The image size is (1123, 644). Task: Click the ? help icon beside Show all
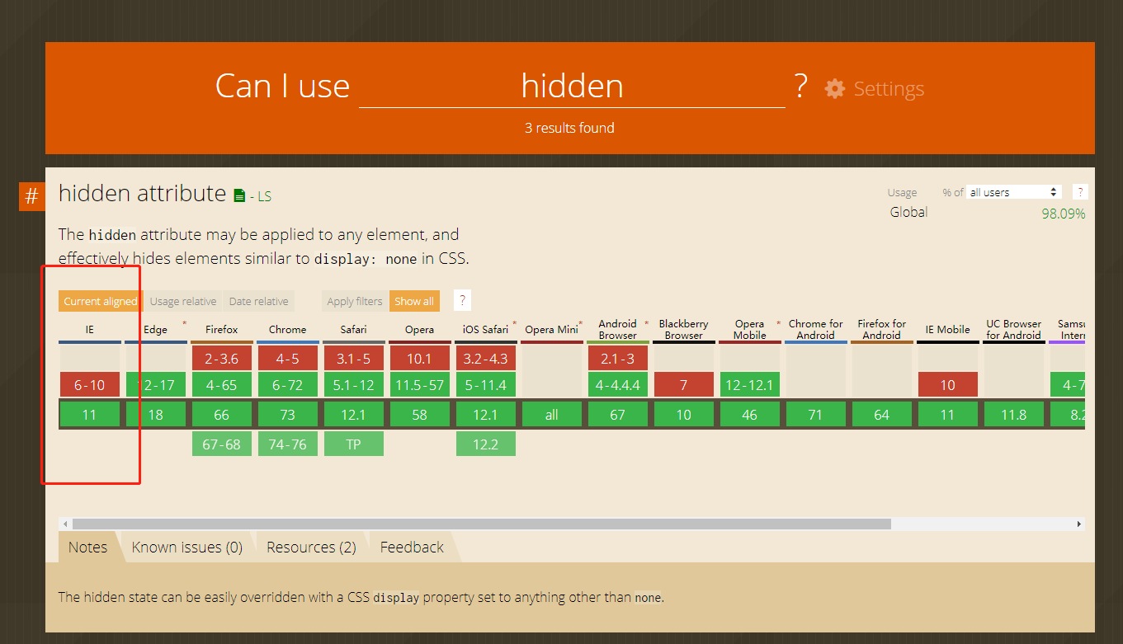tap(462, 301)
